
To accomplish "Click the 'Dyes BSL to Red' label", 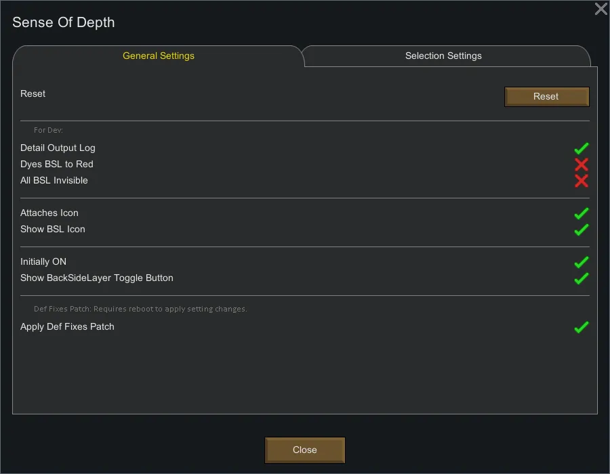I will tap(57, 165).
